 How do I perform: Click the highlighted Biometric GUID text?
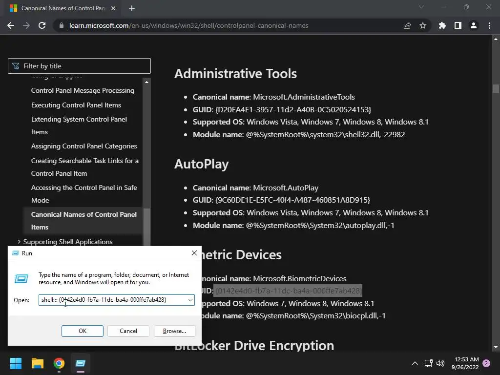(x=289, y=291)
